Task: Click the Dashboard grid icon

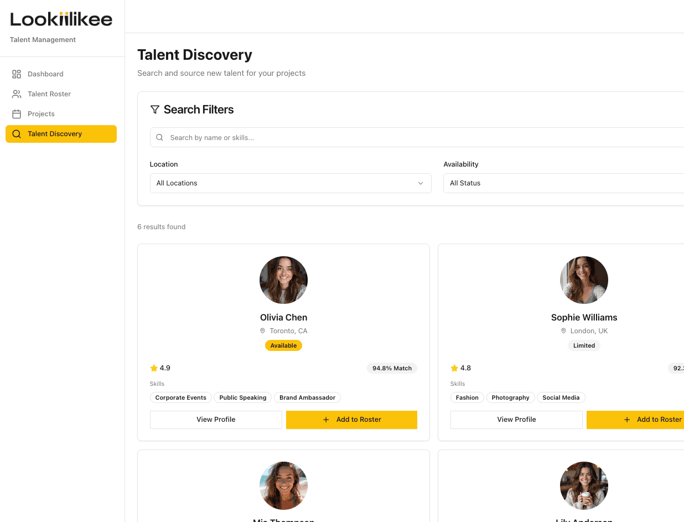Action: coord(17,74)
